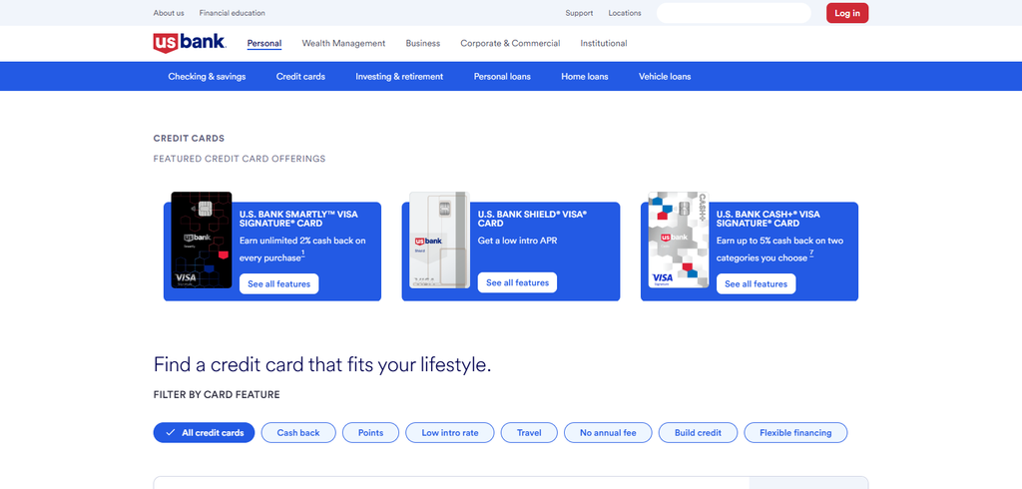Click the 'Filter by card feature' label
1022x489 pixels.
click(x=217, y=395)
